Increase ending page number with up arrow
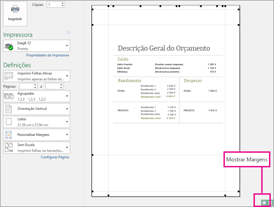The height and width of the screenshot is (207, 274). (x=61, y=85)
